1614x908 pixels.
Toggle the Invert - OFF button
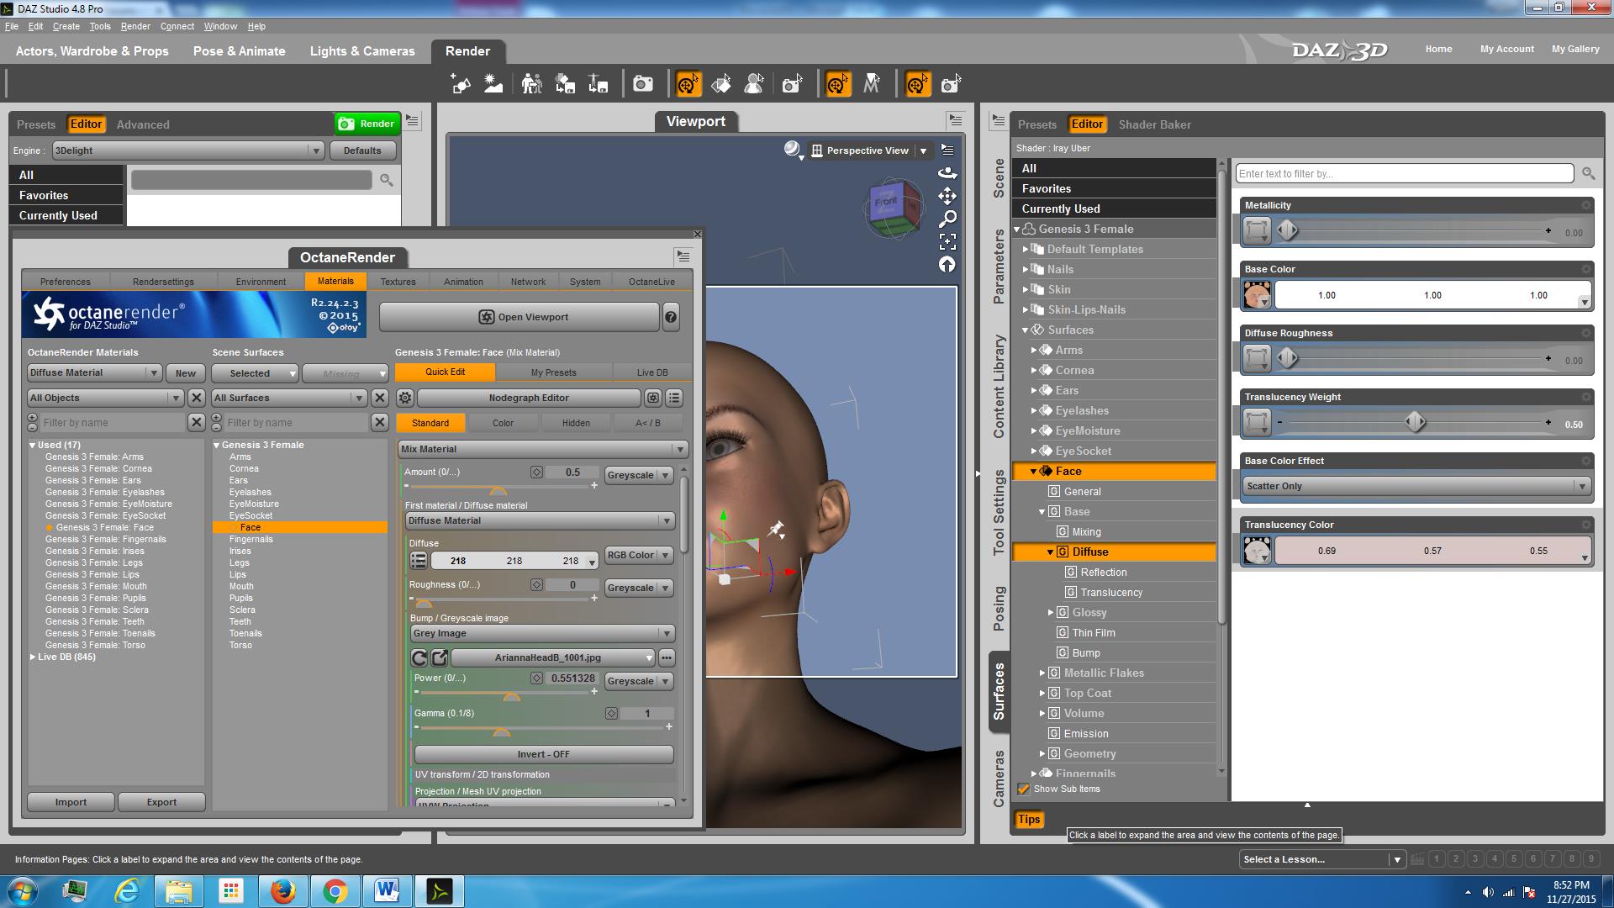point(543,754)
